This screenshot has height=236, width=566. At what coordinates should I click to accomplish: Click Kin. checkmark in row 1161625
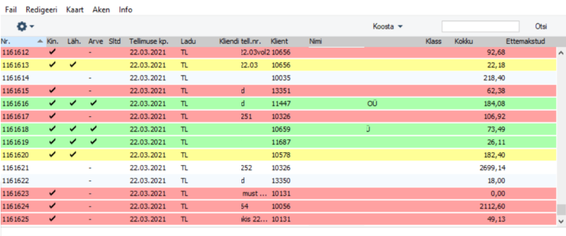pyautogui.click(x=53, y=219)
